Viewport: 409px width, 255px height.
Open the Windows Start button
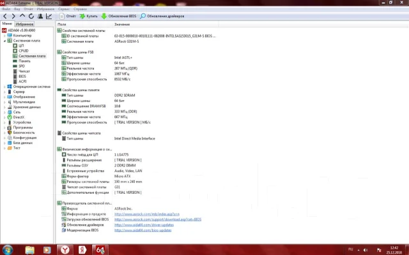click(x=8, y=250)
